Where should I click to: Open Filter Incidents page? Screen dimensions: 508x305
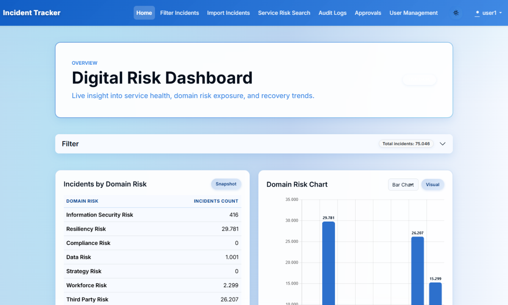tap(179, 13)
